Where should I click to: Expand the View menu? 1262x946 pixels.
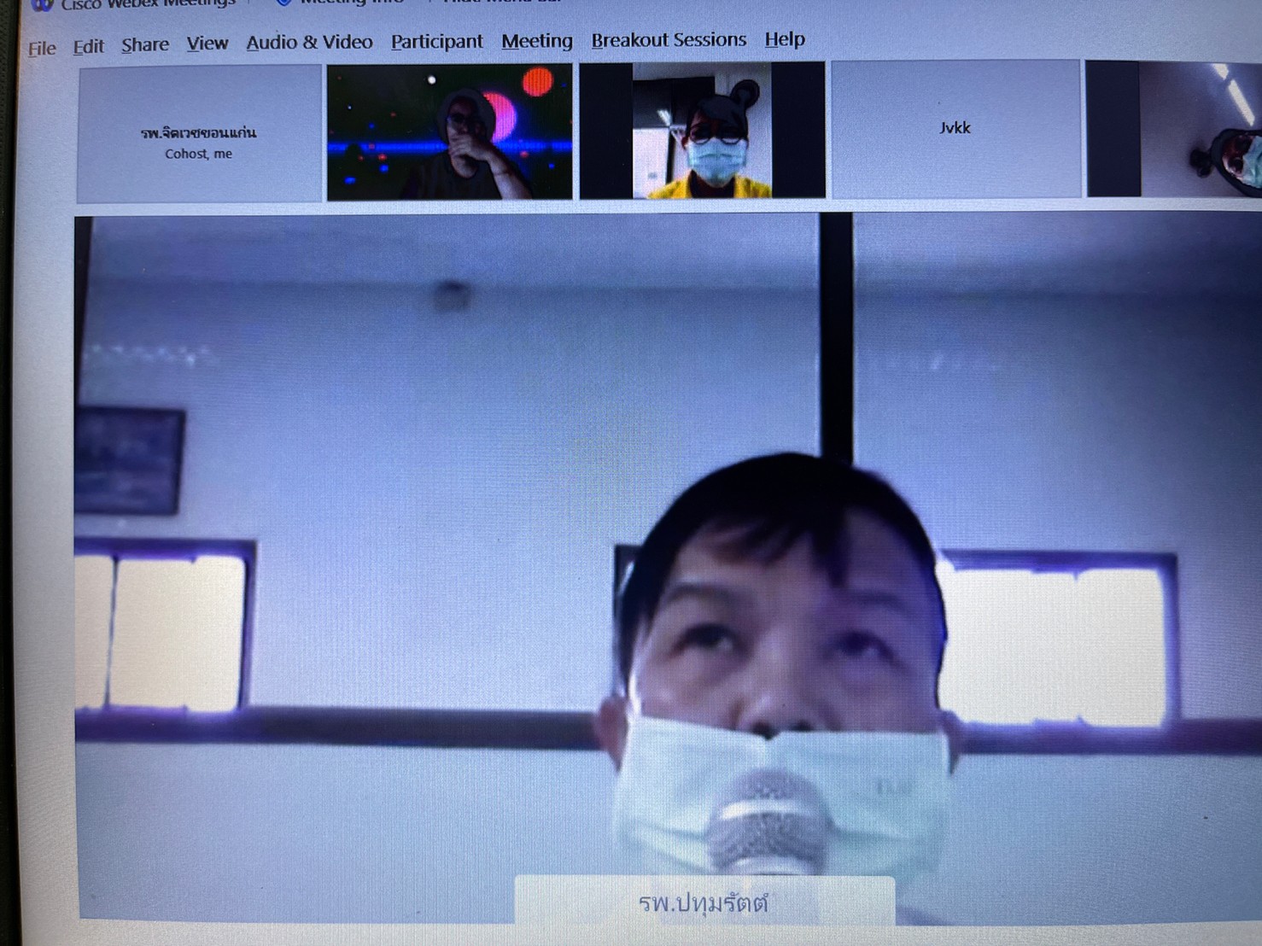[x=207, y=44]
